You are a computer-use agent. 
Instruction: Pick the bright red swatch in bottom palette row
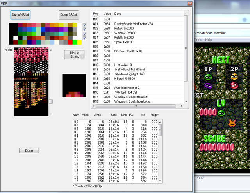[70, 42]
